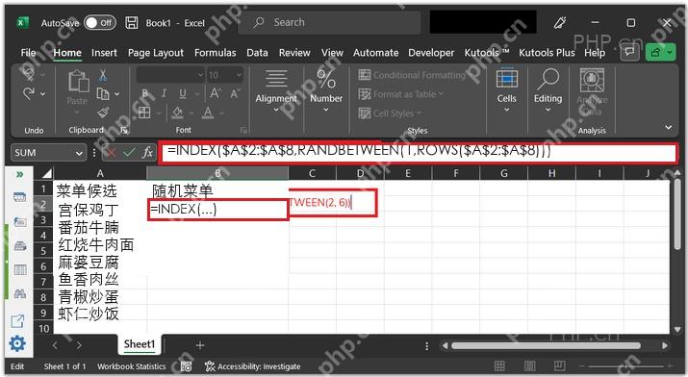The image size is (688, 377).
Task: Toggle Underline formatting
Action: click(183, 93)
